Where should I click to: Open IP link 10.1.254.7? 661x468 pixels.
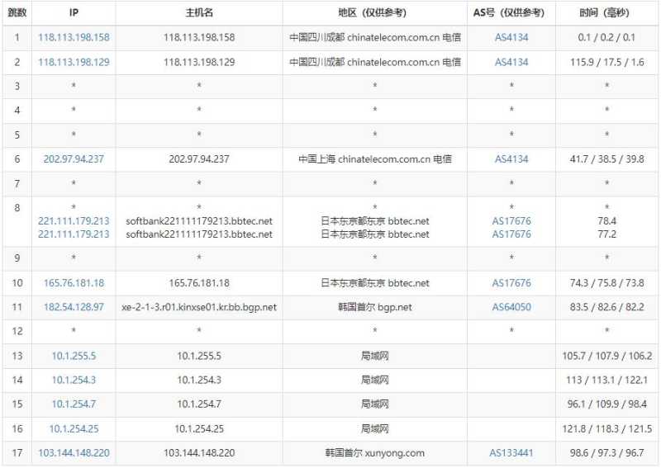pos(74,404)
